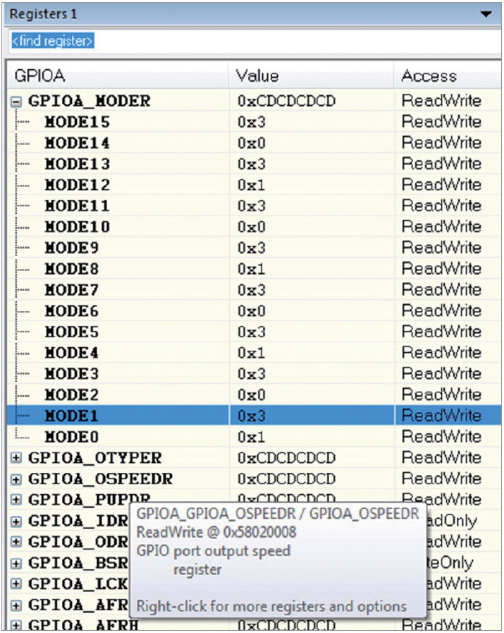Select the MODE12 bit field row
The width and height of the screenshot is (504, 633).
coord(78,185)
